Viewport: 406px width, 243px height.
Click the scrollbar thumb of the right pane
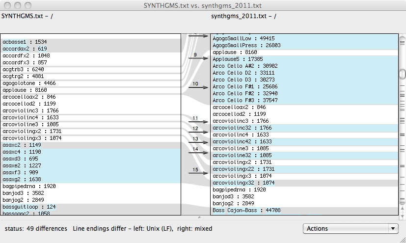[x=402, y=74]
